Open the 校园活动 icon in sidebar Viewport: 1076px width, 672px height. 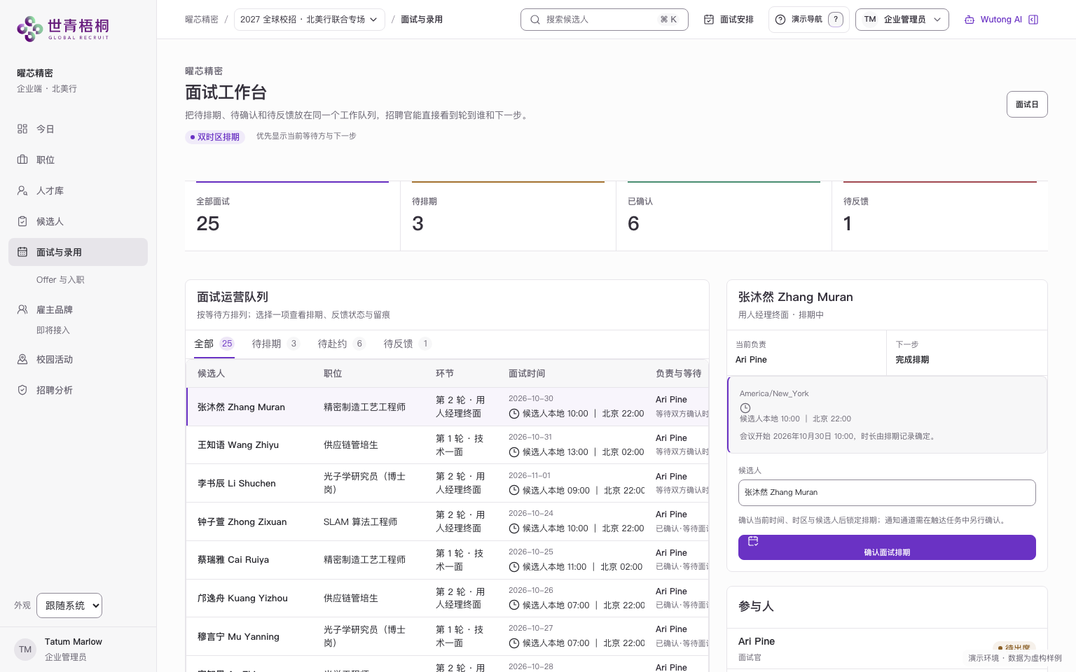[x=22, y=359]
